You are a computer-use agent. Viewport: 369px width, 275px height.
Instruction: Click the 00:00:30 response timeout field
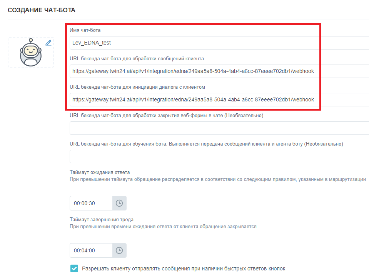coord(91,203)
